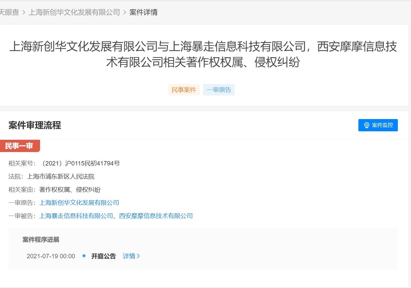Click the chevron after 天眼查 breadcrumb
This screenshot has width=411, height=288.
24,12
